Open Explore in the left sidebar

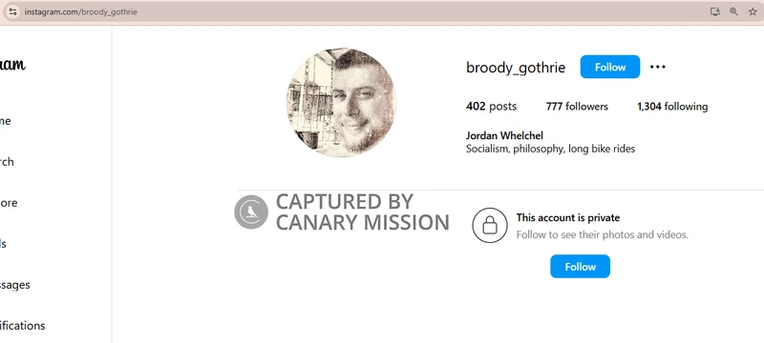click(x=9, y=203)
